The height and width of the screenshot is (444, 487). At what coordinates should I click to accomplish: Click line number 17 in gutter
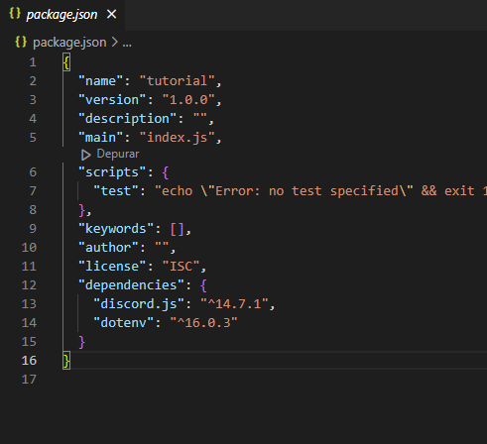(x=29, y=380)
